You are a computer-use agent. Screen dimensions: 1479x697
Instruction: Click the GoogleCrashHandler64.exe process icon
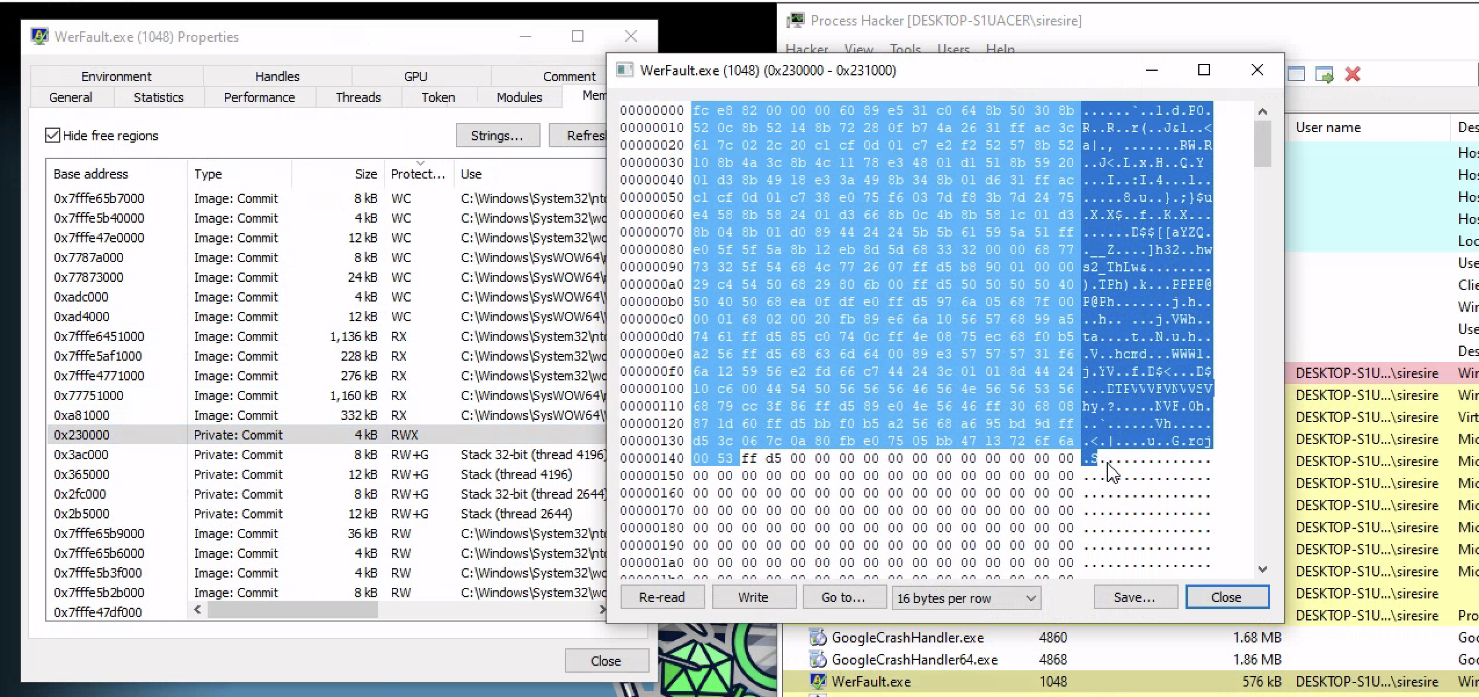[818, 660]
